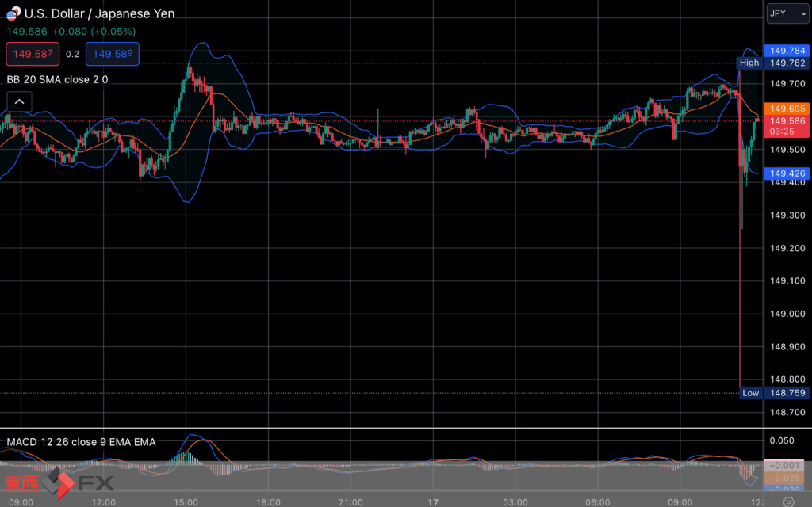Screen dimensions: 812x507
Task: Click the 149.100 price axis label
Action: tap(787, 281)
